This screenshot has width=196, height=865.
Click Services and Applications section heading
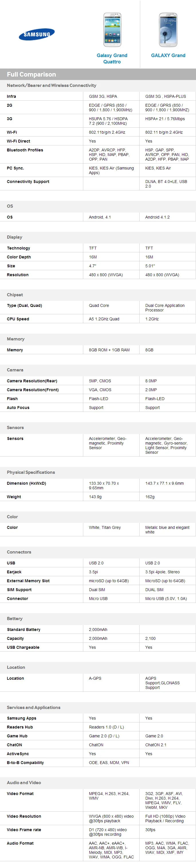click(33, 707)
